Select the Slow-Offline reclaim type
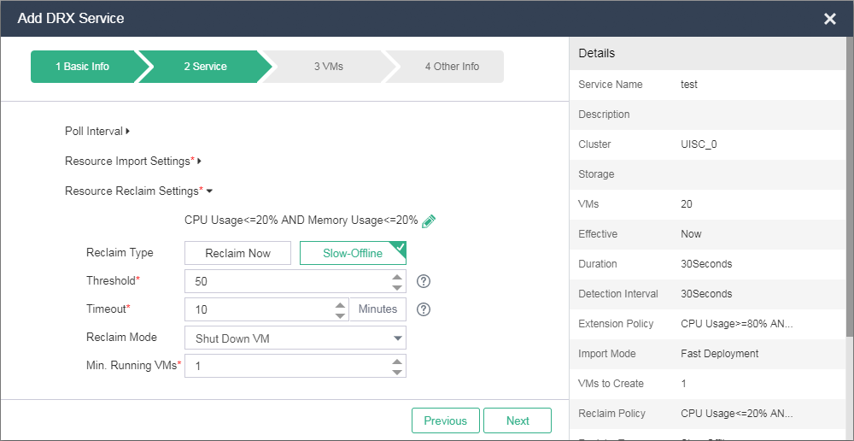 click(352, 253)
